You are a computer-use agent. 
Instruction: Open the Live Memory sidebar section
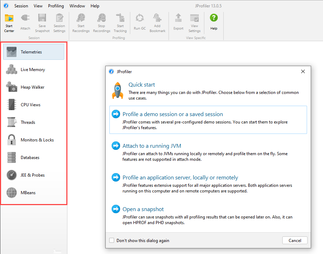pyautogui.click(x=34, y=70)
